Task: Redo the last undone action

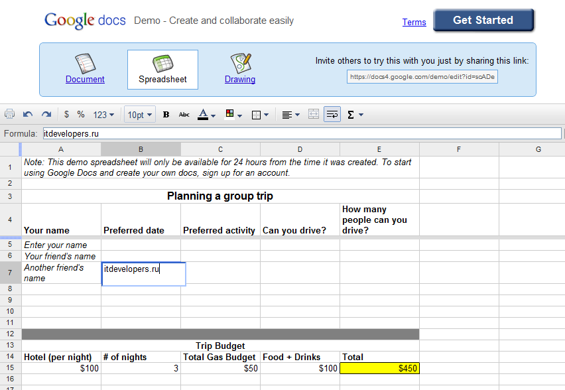Action: (46, 115)
